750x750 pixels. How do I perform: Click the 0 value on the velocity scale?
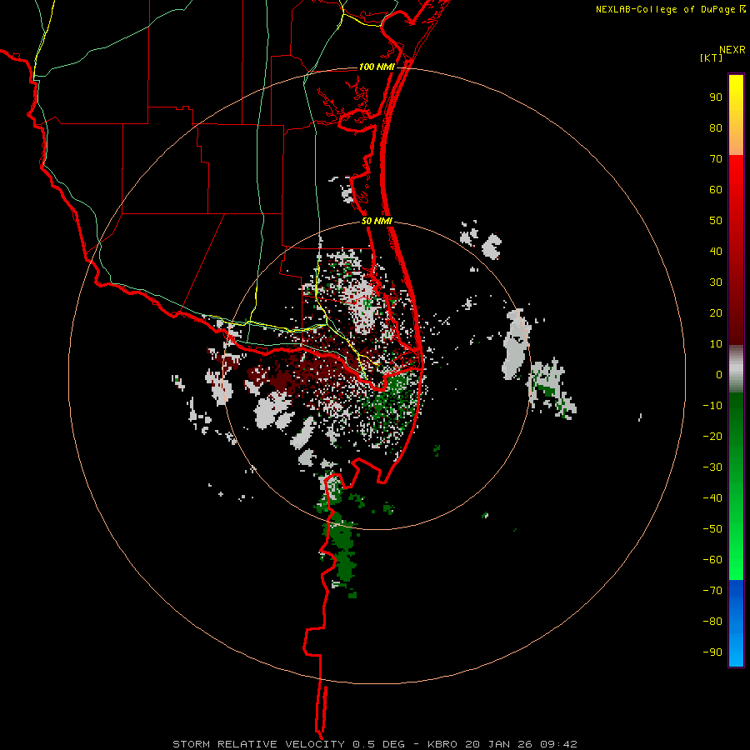[x=719, y=375]
